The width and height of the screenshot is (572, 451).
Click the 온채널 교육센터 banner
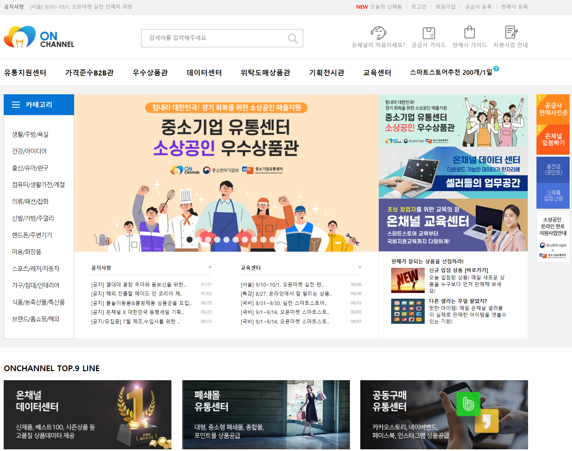click(453, 225)
